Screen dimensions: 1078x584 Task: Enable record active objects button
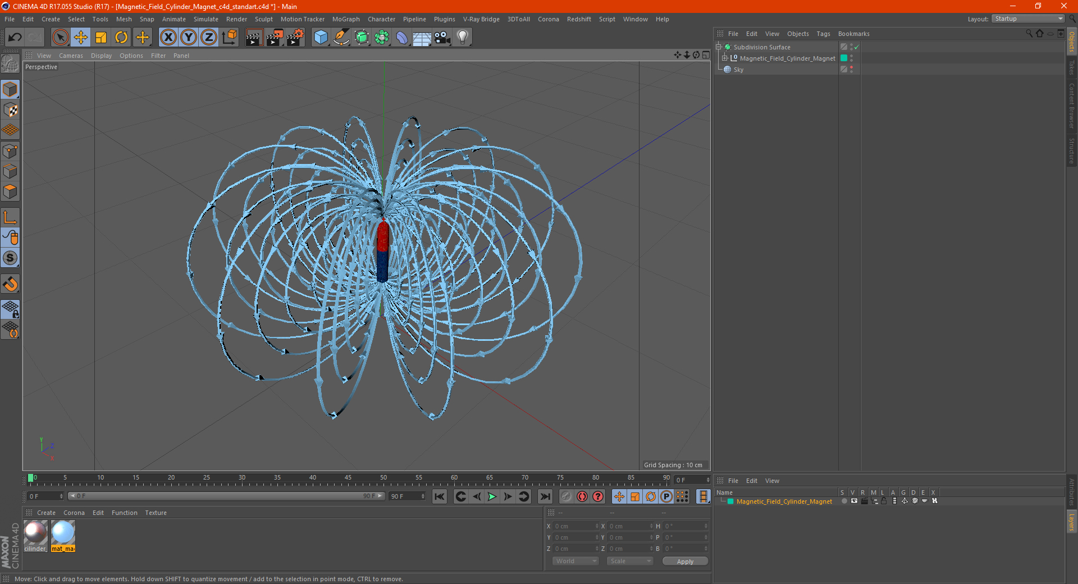(566, 496)
